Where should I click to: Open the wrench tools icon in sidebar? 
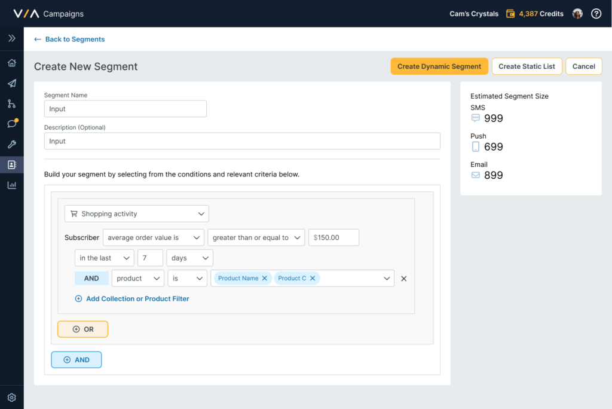11,144
